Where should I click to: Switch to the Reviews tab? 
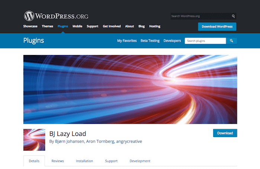click(58, 161)
